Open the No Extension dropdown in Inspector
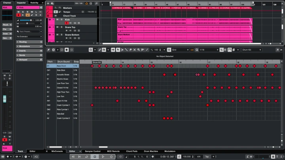 [x=29, y=37]
